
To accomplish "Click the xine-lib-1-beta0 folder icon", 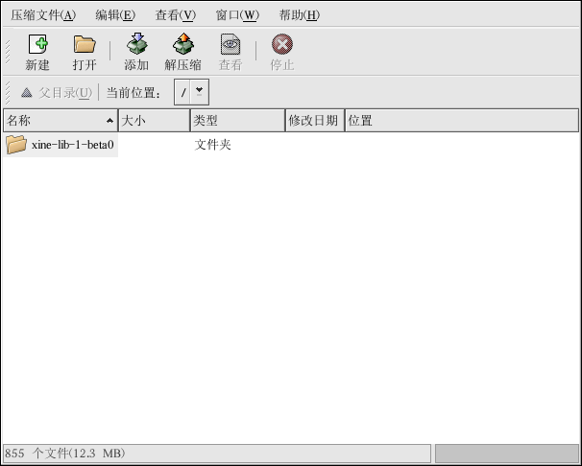I will point(16,145).
